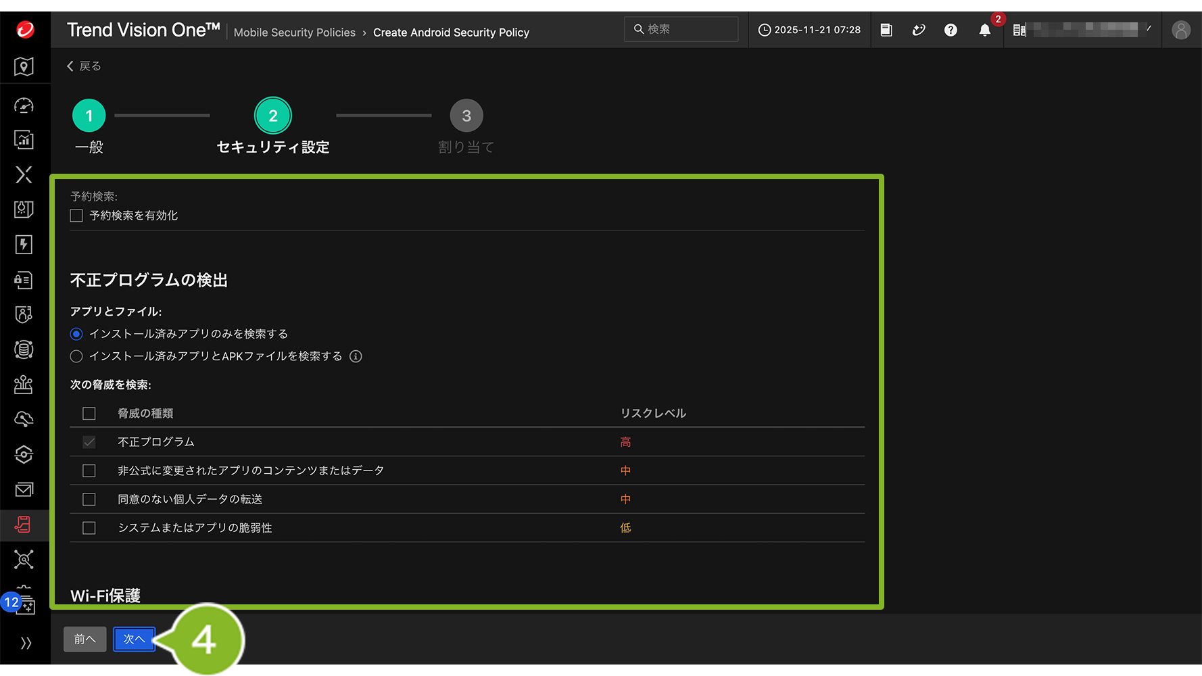Click Mobile Security Policies breadcrumb
This screenshot has height=676, width=1202.
(x=294, y=32)
